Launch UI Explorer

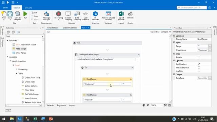(x=95, y=16)
